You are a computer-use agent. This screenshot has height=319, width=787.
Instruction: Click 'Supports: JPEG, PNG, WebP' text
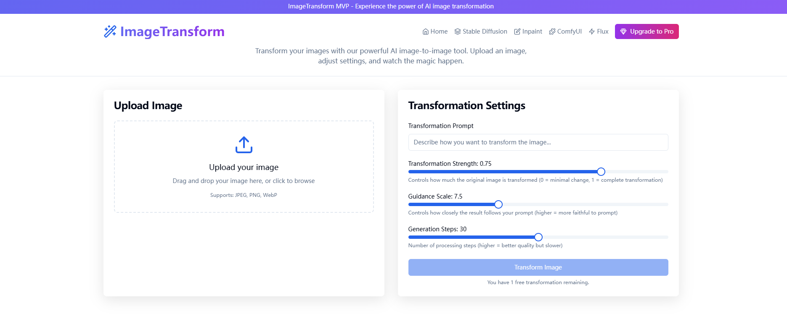pyautogui.click(x=244, y=195)
